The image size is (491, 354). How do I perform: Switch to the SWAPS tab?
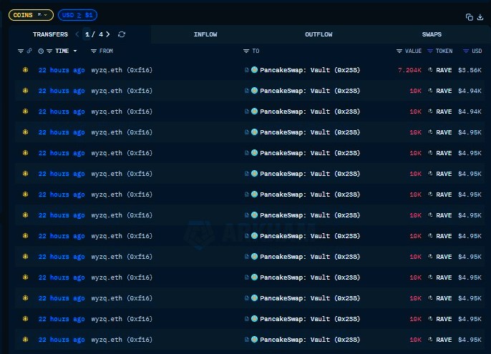pyautogui.click(x=432, y=34)
